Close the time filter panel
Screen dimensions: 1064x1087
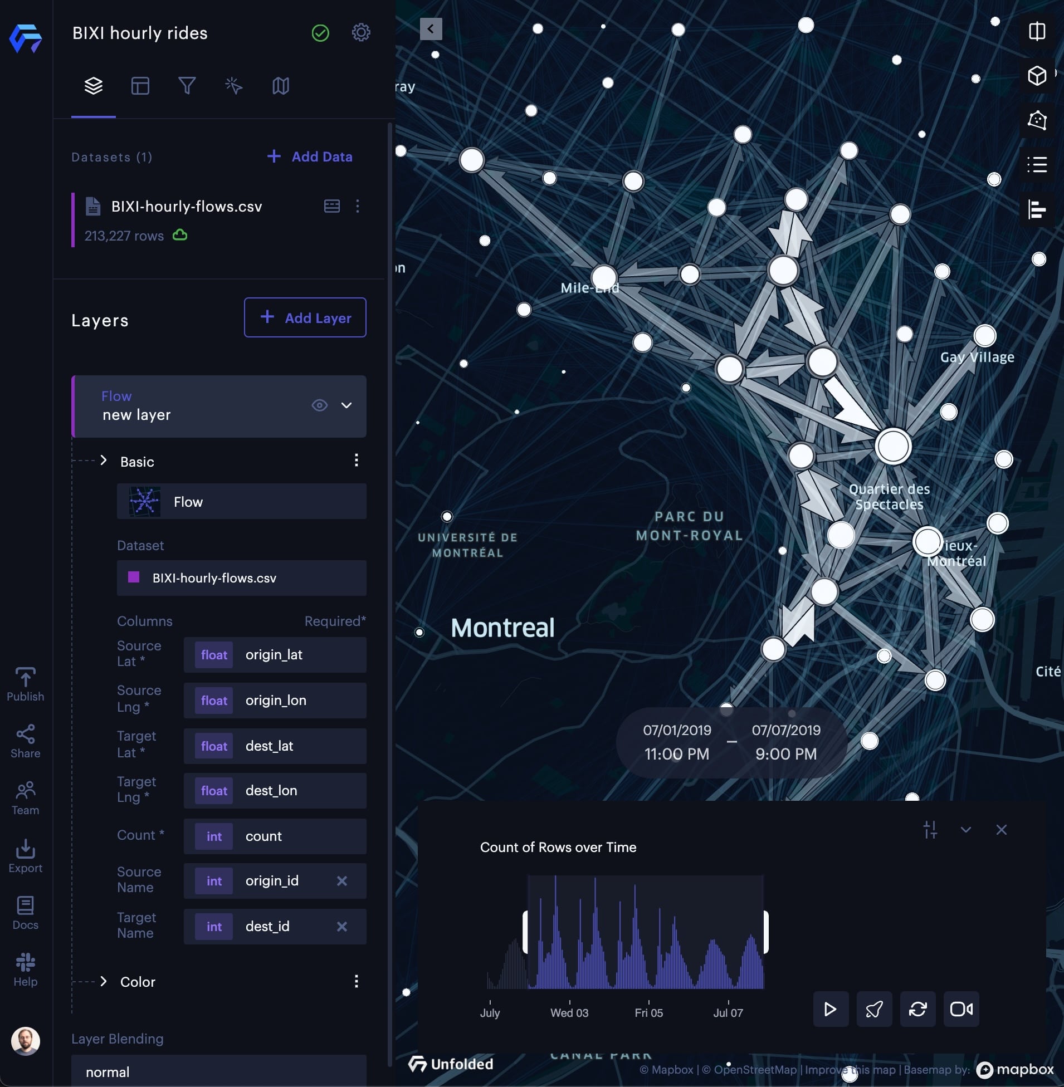[x=1002, y=830]
